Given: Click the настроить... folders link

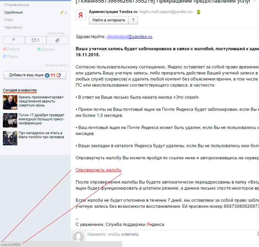Looking at the screenshot, I should pyautogui.click(x=57, y=33).
